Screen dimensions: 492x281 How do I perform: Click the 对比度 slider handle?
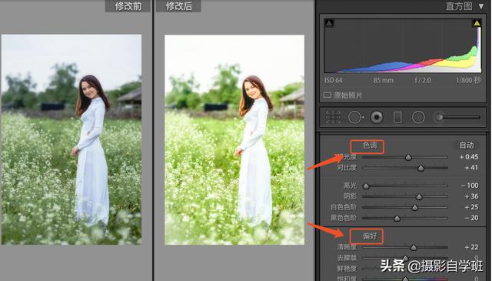point(421,168)
